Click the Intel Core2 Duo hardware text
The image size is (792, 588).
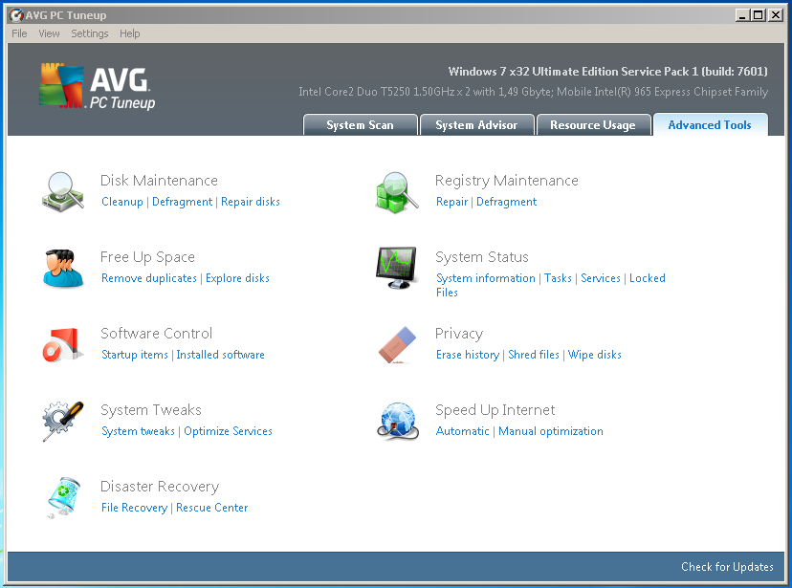[x=534, y=92]
